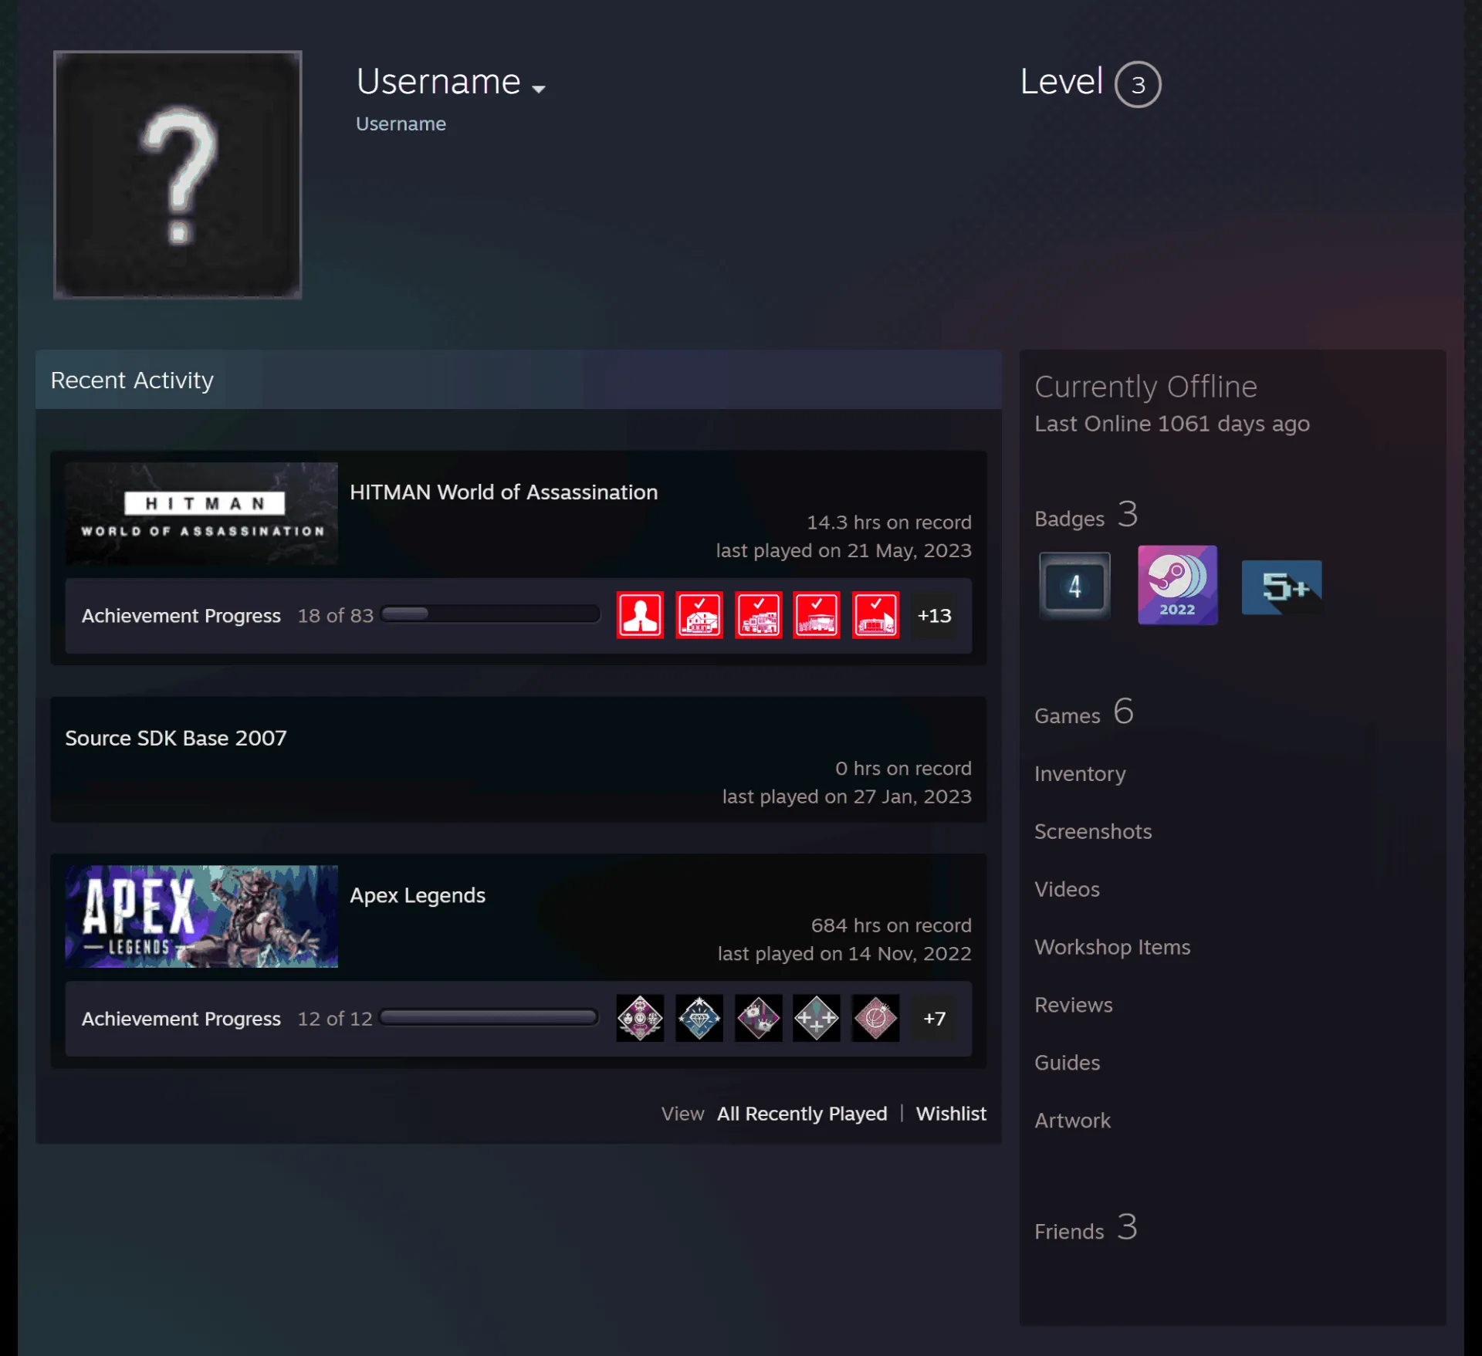Open the Wishlist link
Screen dimensions: 1482x1356
tap(951, 1113)
